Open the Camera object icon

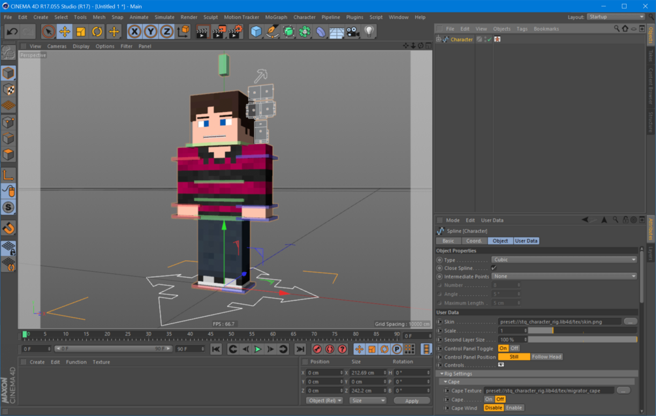pos(352,31)
